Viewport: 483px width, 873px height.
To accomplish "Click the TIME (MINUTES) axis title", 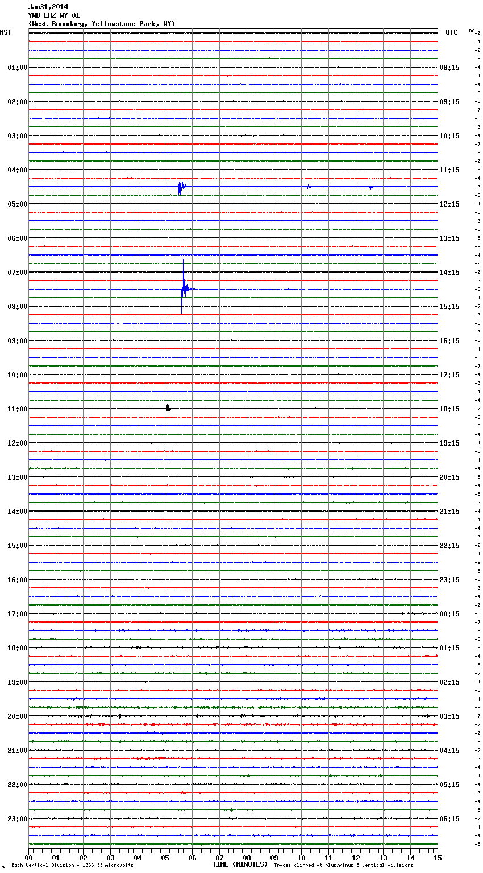I will (x=240, y=864).
